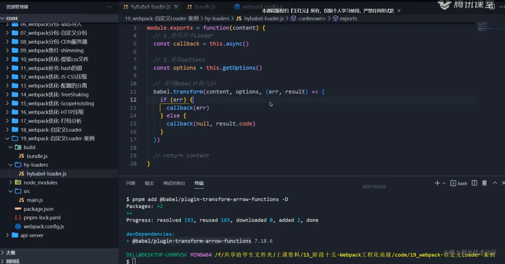Collapse the CODE workspace section chevron

coord(3,18)
